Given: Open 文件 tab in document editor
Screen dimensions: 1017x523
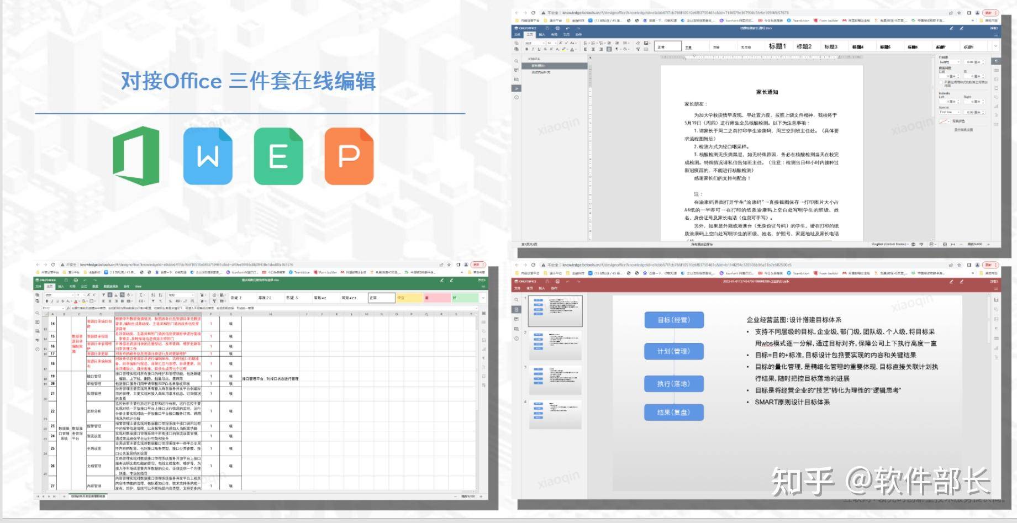Looking at the screenshot, I should click(517, 34).
